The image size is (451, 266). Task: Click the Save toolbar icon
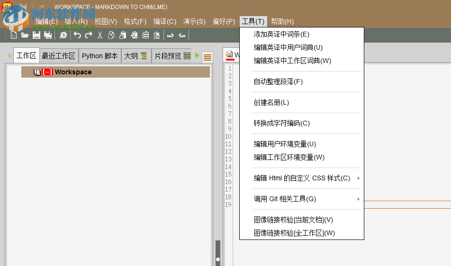[36, 35]
